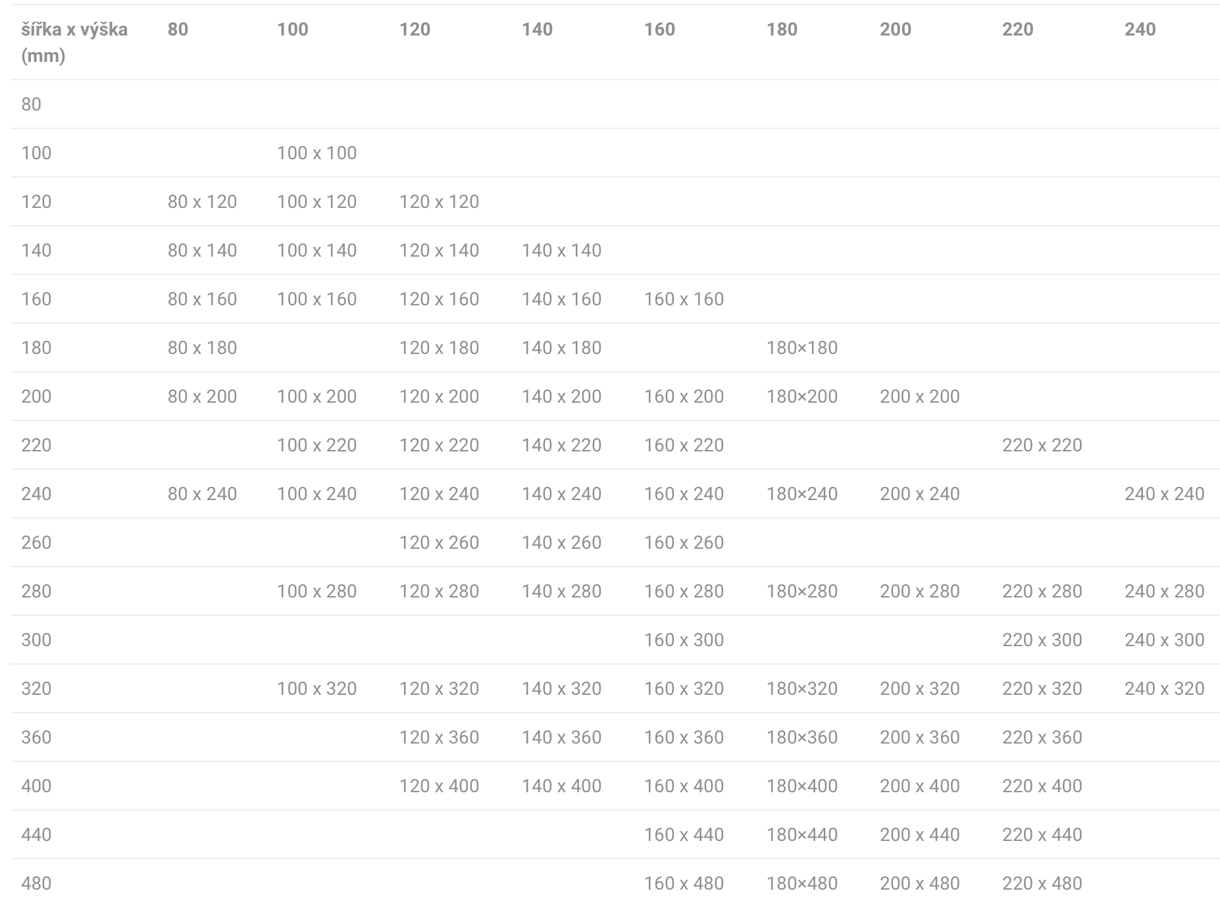1220x912 pixels.
Task: Click the 220 x 480 size cell
Action: pyautogui.click(x=1042, y=883)
